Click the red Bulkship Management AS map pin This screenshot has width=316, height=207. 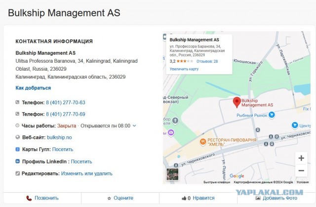pos(237,102)
